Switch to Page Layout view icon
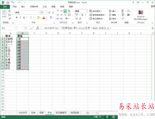The image size is (155, 119). pos(113,117)
